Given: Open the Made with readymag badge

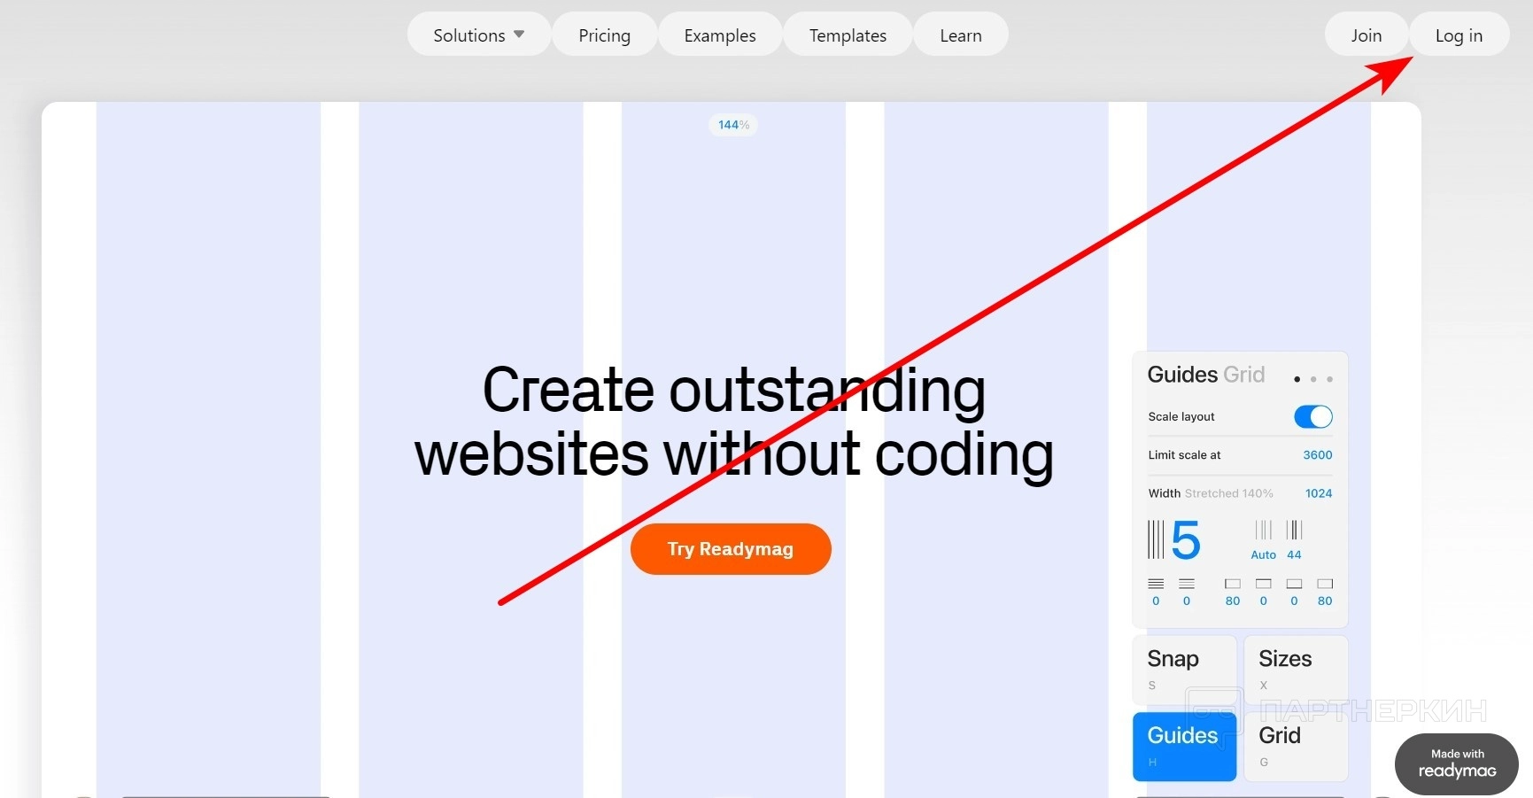Looking at the screenshot, I should click(x=1457, y=763).
